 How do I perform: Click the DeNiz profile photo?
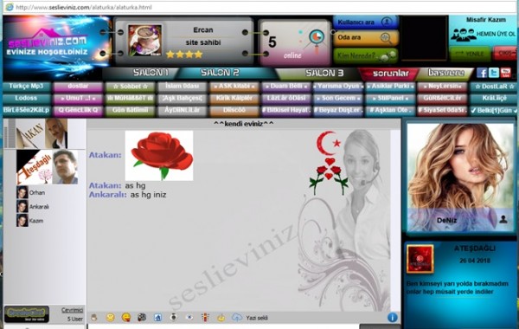pos(460,177)
